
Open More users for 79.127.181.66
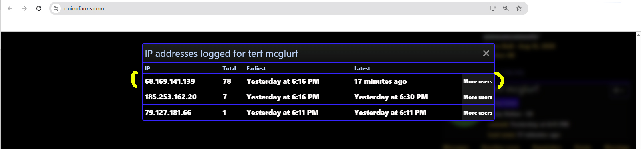[x=478, y=113]
